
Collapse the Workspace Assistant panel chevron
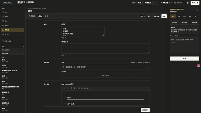click(x=197, y=11)
